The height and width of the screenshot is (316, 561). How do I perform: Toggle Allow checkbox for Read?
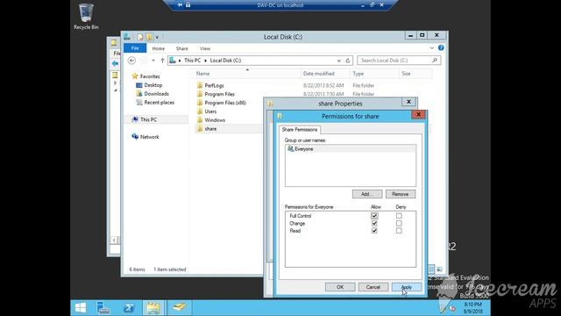[374, 231]
